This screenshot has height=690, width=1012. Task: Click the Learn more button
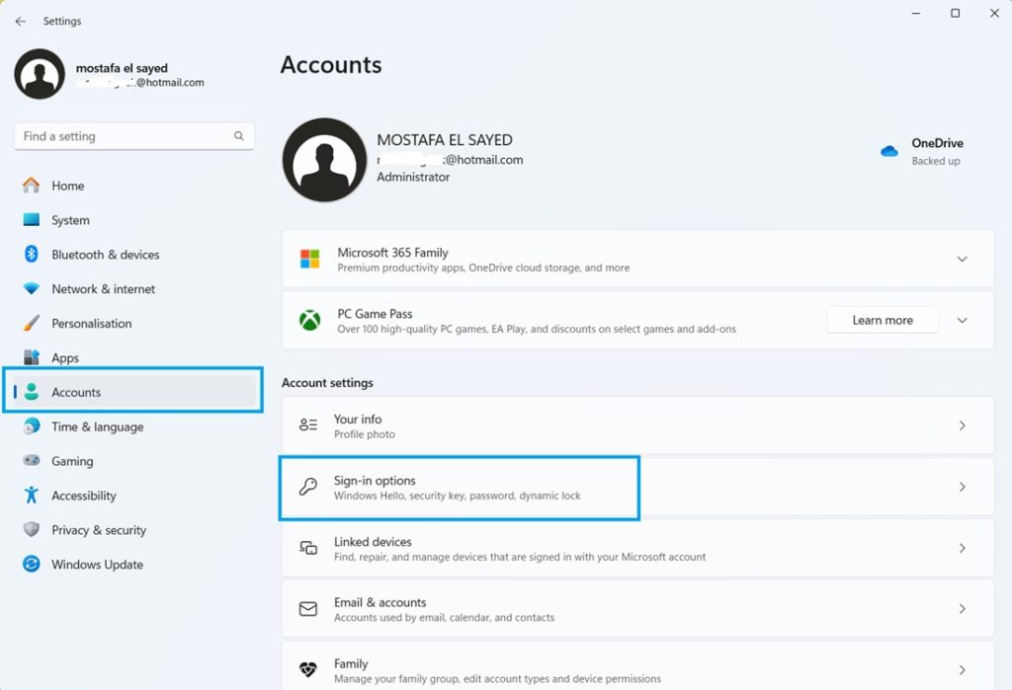click(x=883, y=319)
